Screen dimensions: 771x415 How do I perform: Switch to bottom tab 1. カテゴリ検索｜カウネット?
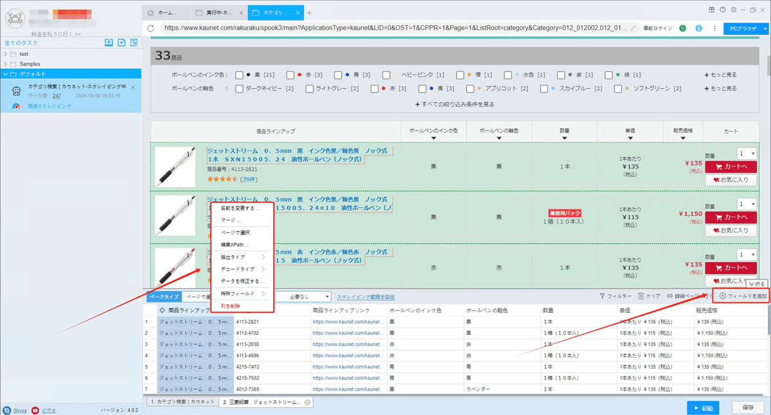(182, 402)
